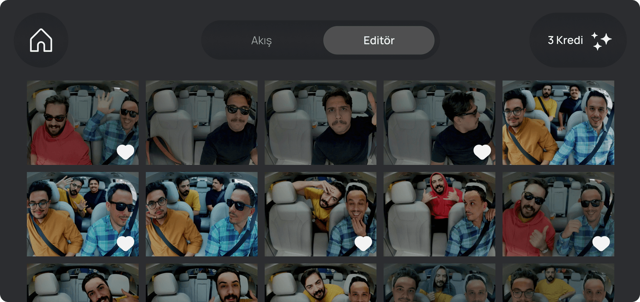Select the photo of the man in glasses resting his chin
Image resolution: width=640 pixels, height=302 pixels.
(201, 214)
